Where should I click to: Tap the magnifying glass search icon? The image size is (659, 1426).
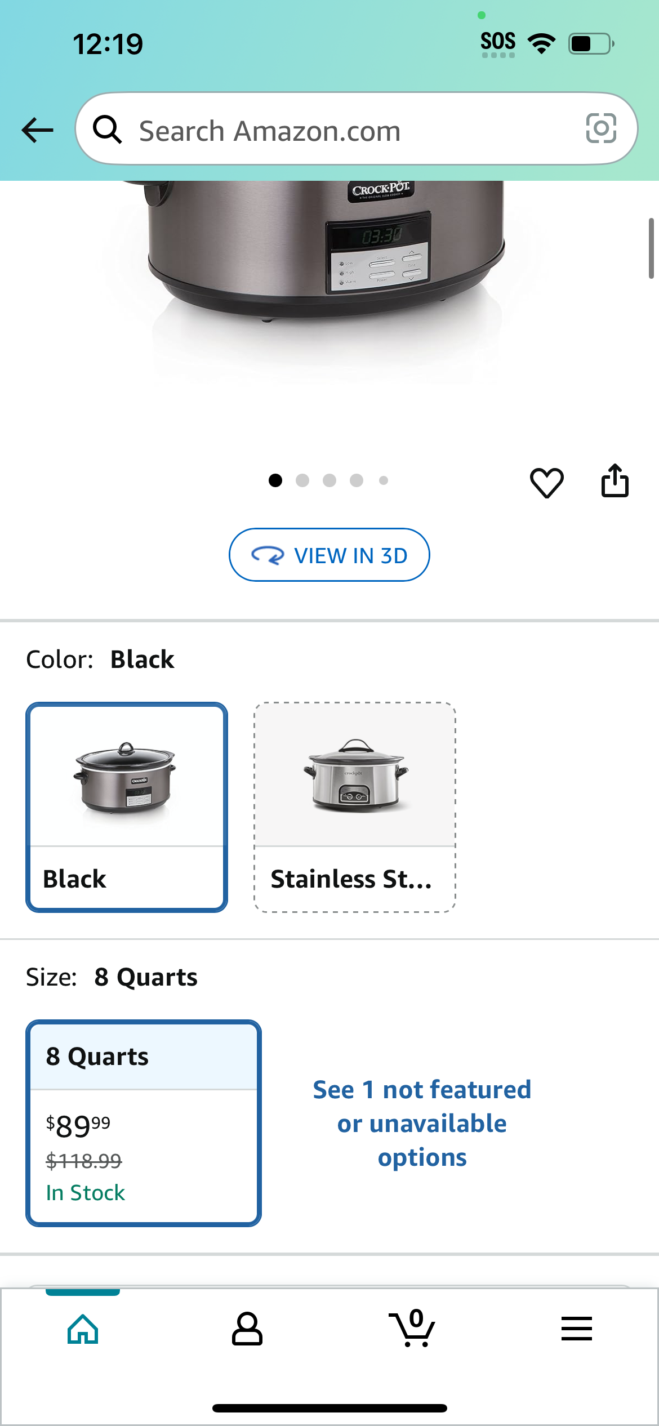(107, 130)
